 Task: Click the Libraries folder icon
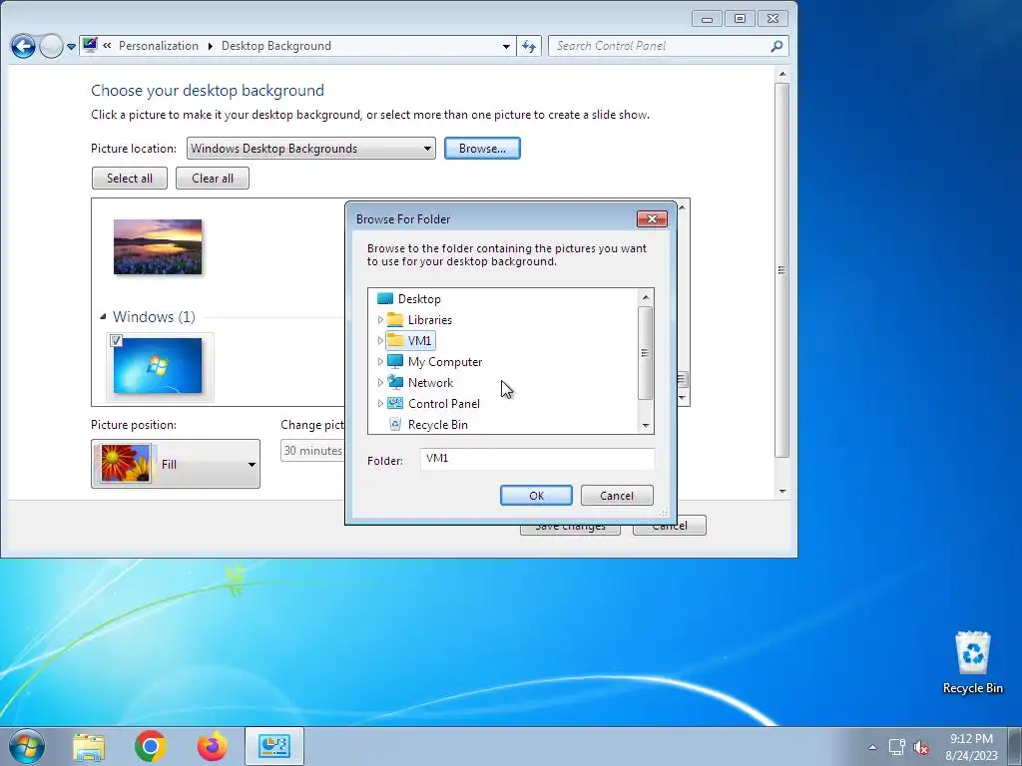coord(395,320)
